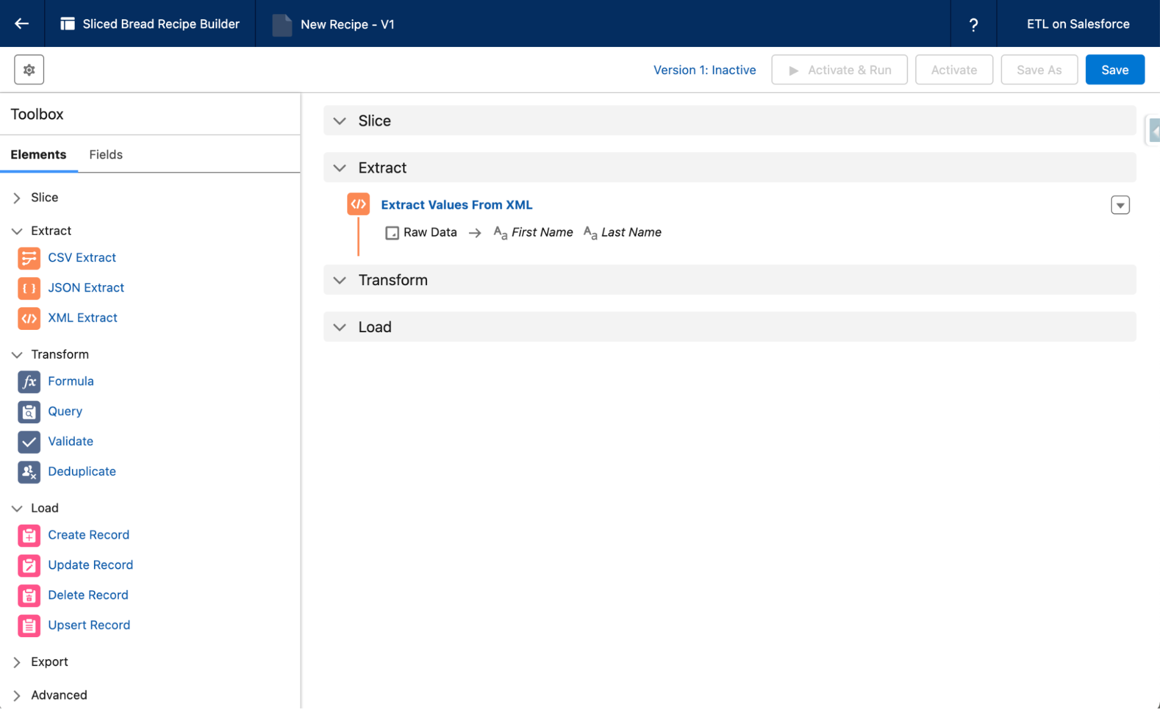Choose the Deduplicate icon
The height and width of the screenshot is (709, 1160).
tap(28, 472)
